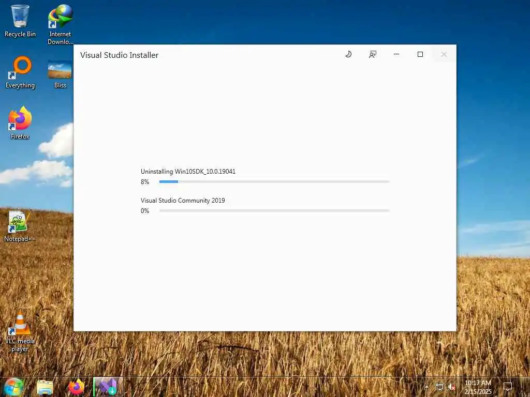Minimize the Visual Studio Installer window

coord(396,54)
